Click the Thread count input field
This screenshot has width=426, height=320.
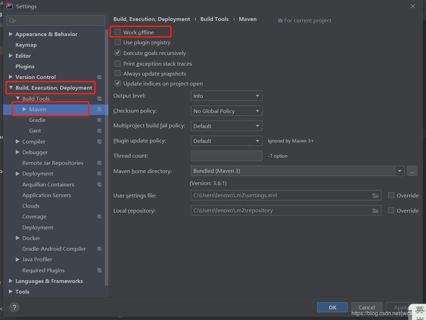(226, 156)
